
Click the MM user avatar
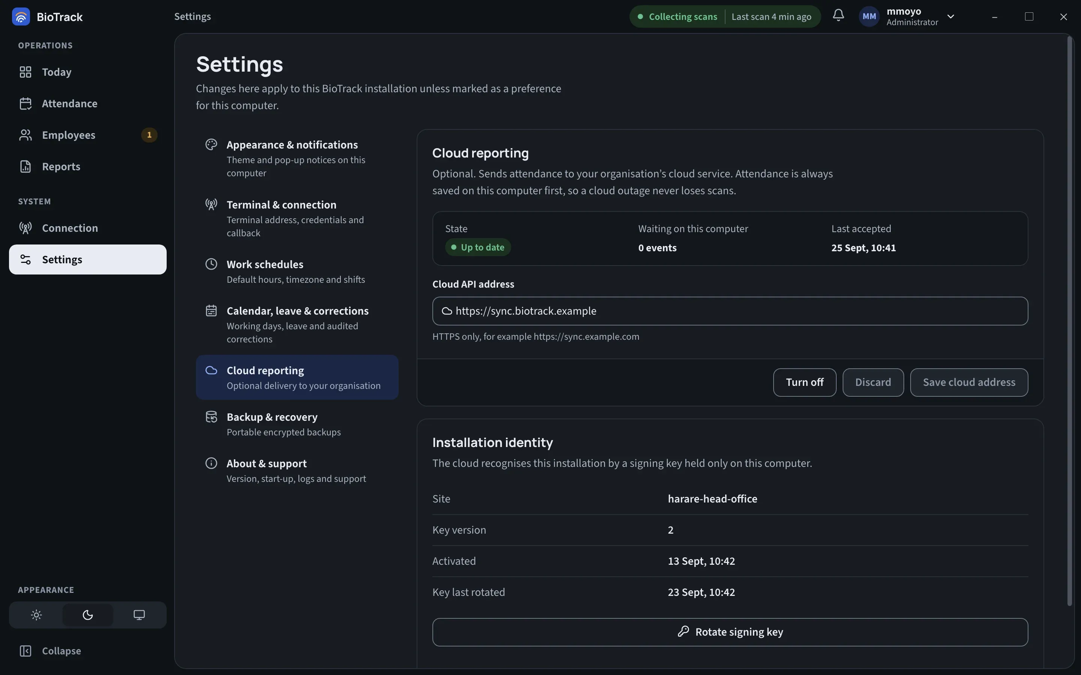pos(869,16)
